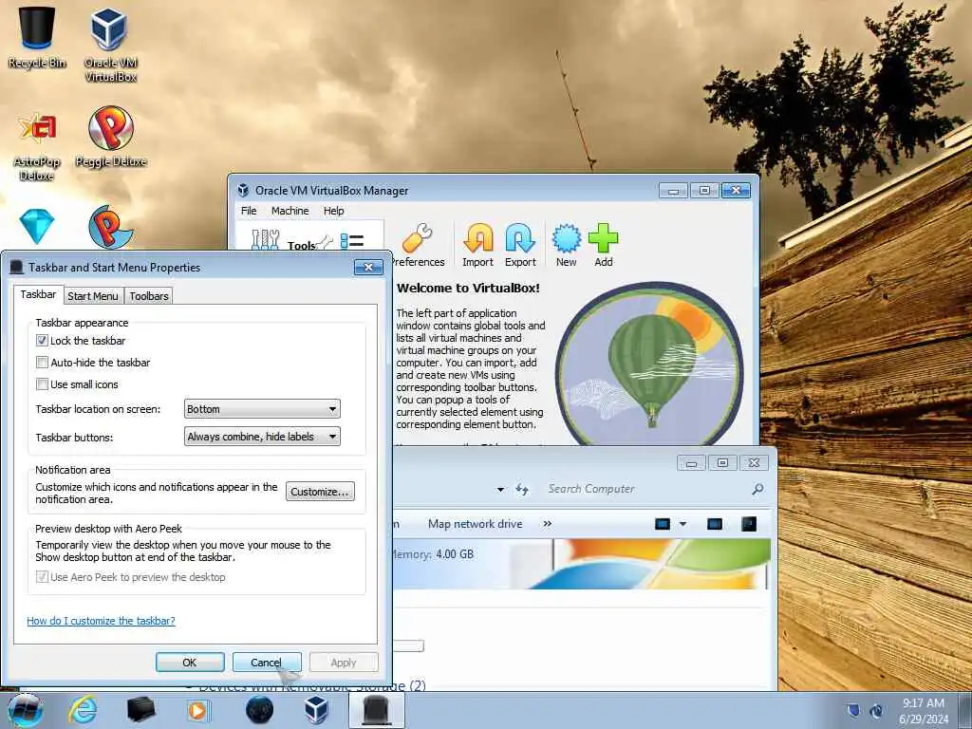Select Oracle VM VirtualBox desktop shortcut

click(110, 44)
